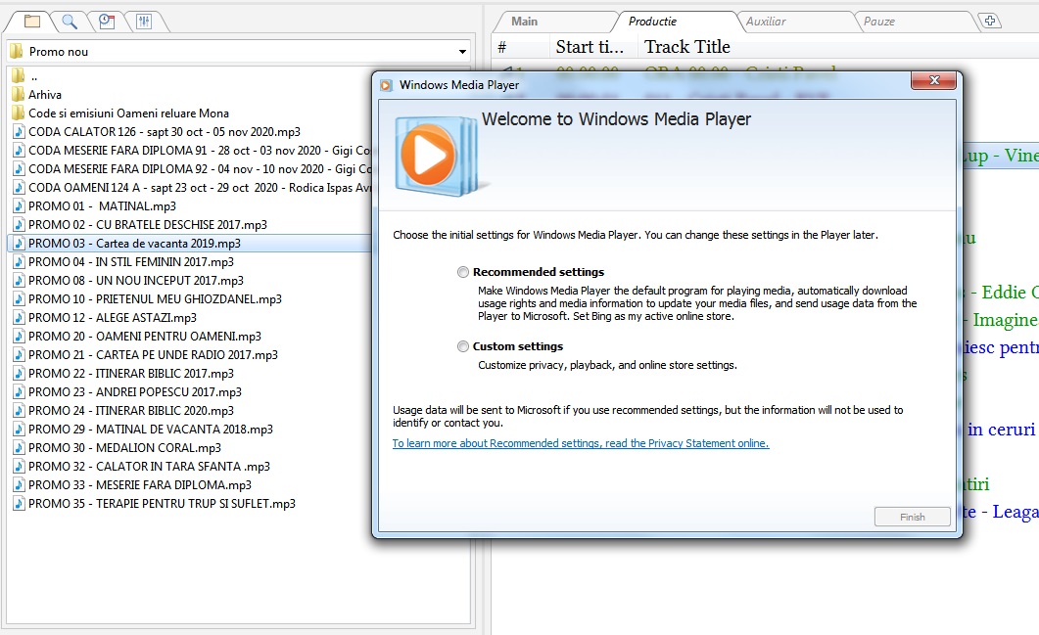
Task: Select PROMO 12 - ALEGE ASTAZI.mp3
Action: pyautogui.click(x=113, y=317)
